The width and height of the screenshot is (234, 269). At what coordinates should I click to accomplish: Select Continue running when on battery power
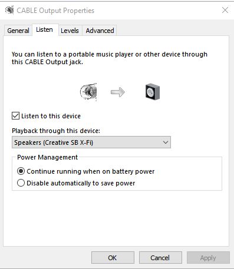point(21,171)
